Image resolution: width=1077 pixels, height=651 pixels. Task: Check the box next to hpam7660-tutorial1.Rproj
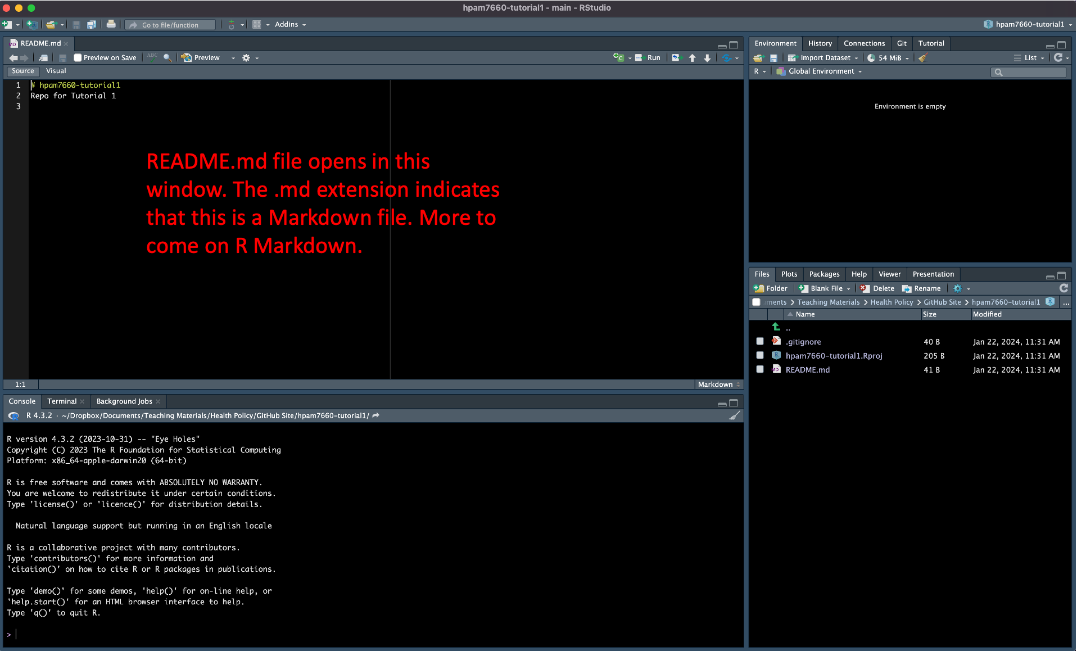click(x=760, y=355)
